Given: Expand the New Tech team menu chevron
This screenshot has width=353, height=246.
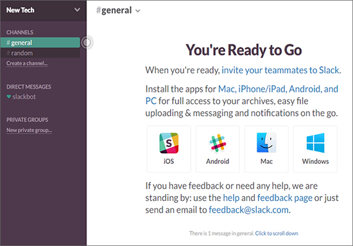Looking at the screenshot, I should tap(77, 10).
